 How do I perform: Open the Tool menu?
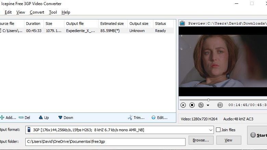tap(53, 12)
